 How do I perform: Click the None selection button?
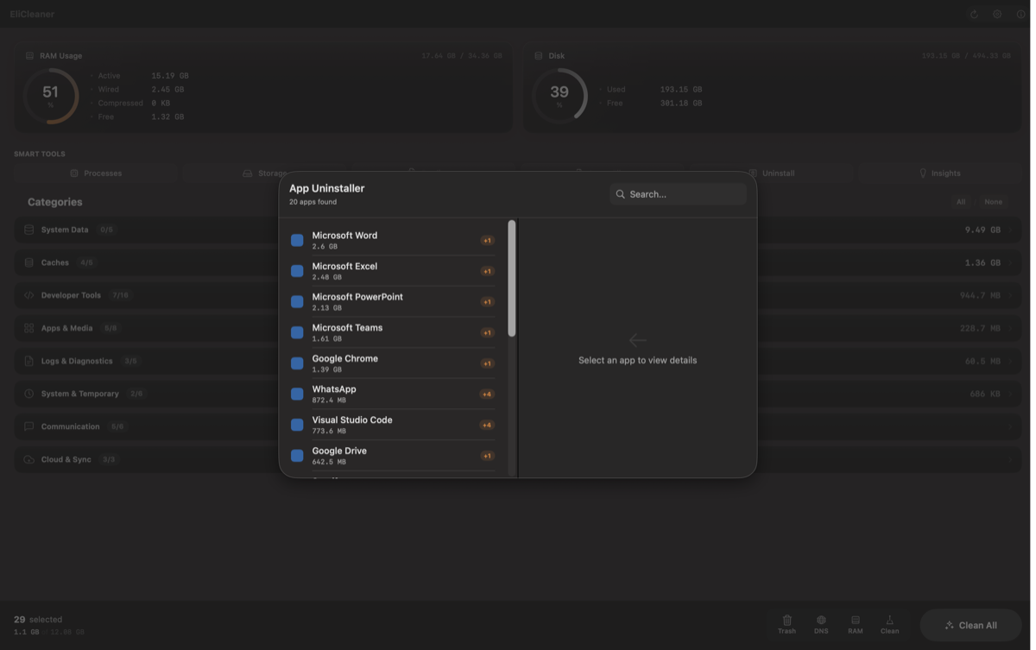click(x=993, y=202)
